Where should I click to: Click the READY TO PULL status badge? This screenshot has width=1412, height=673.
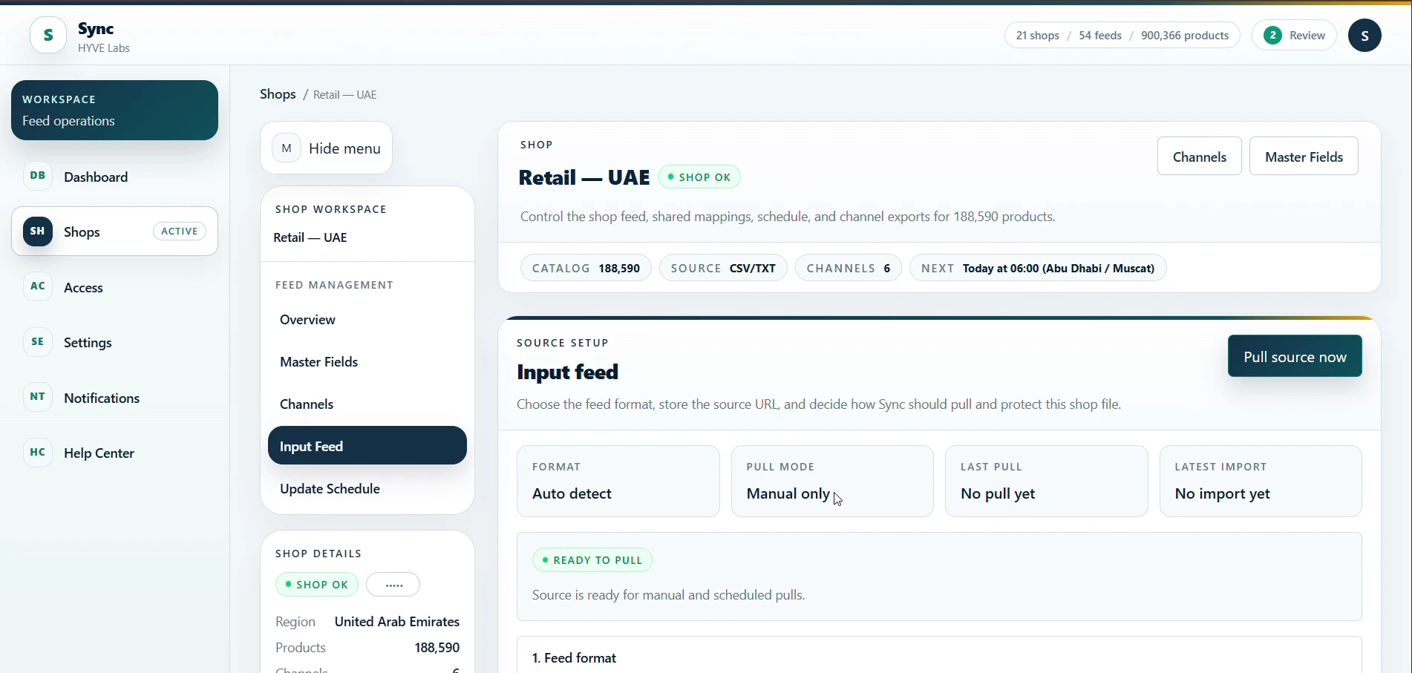592,560
